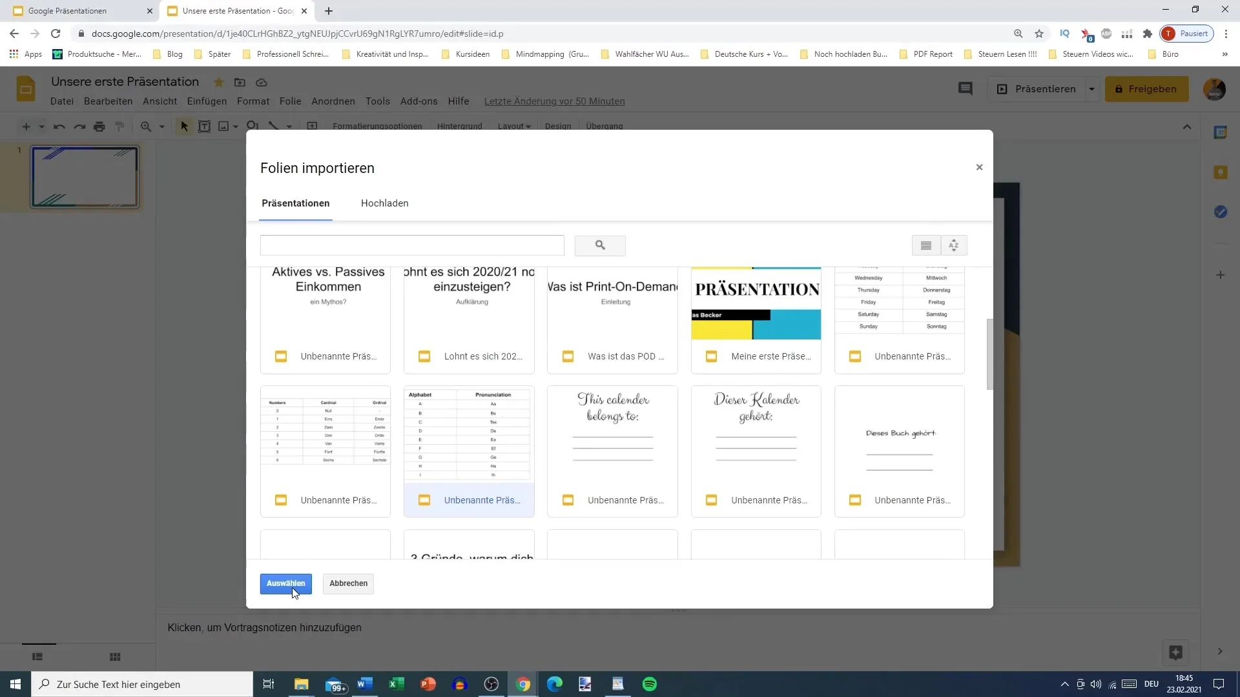This screenshot has width=1240, height=697.
Task: Open the Datei menu
Action: click(62, 101)
